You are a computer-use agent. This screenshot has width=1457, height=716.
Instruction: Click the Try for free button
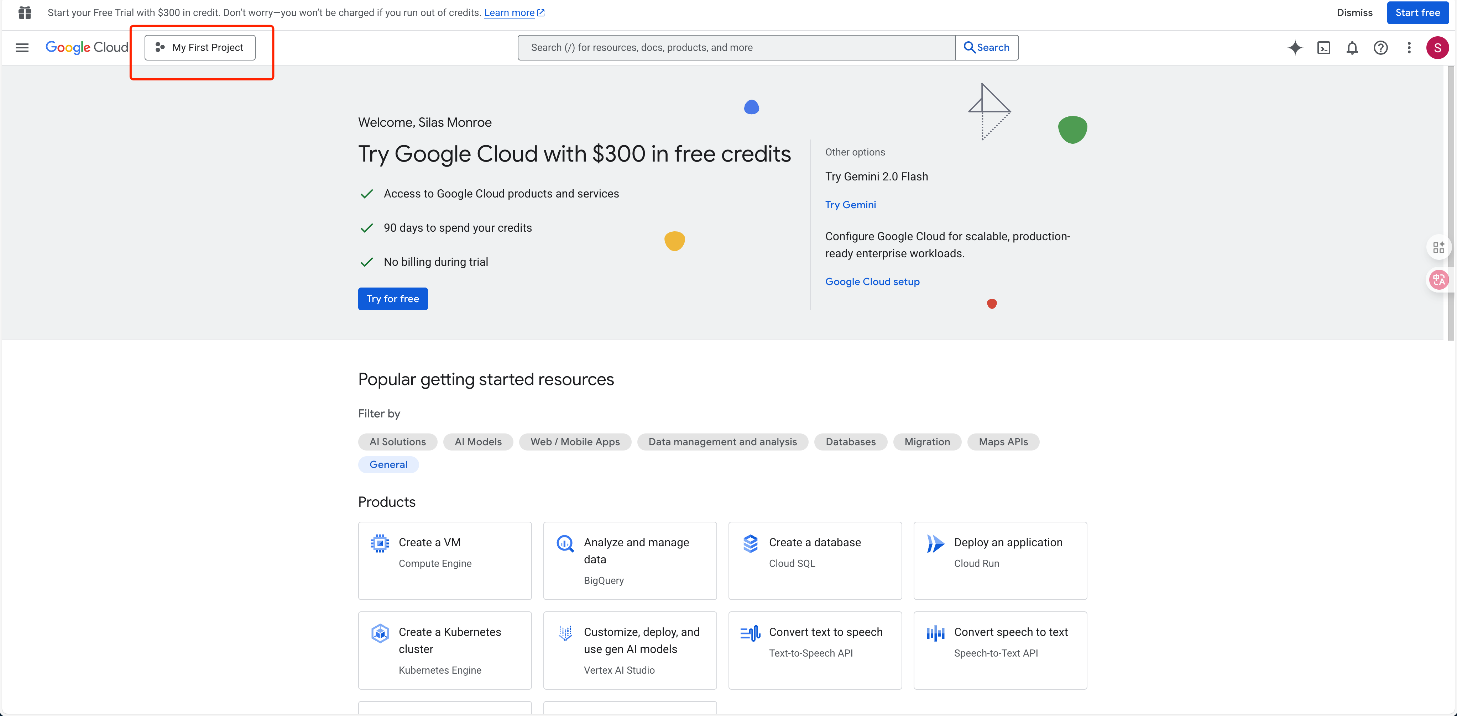(392, 299)
